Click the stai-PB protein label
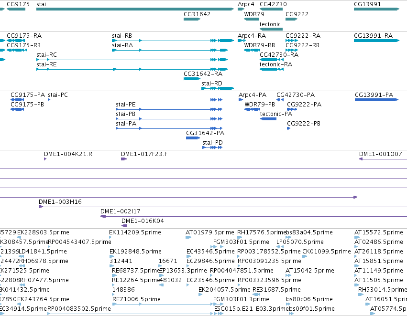This screenshot has height=316, width=407. 126,114
